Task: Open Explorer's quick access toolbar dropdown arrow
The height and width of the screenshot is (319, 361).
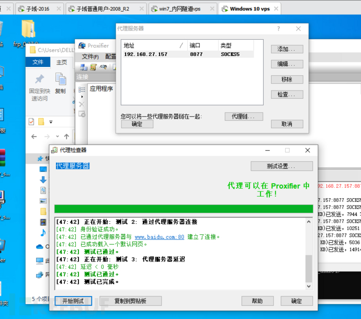Action: (x=51, y=122)
